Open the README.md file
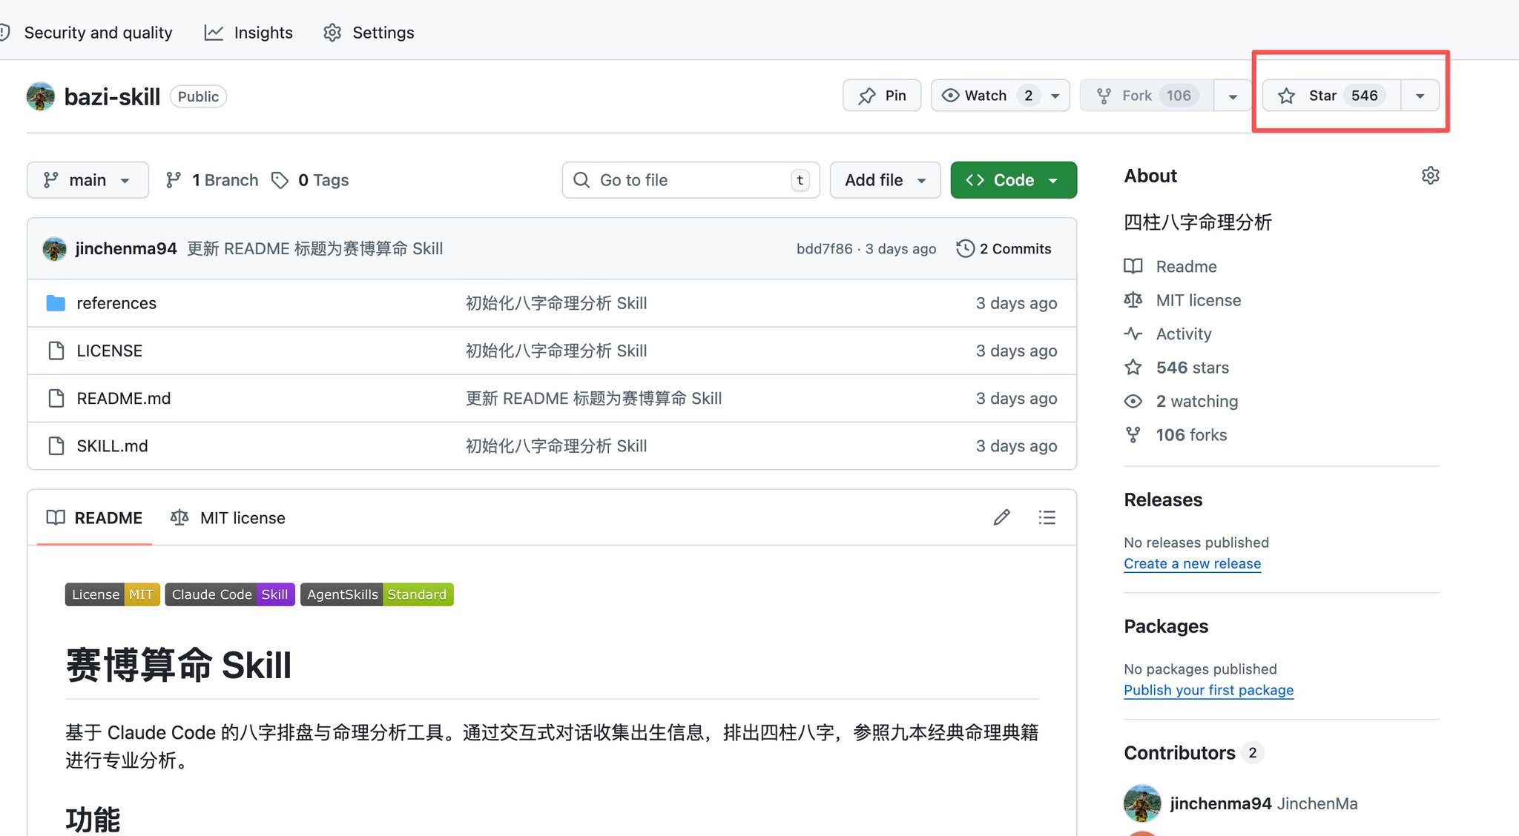The image size is (1519, 836). (123, 398)
